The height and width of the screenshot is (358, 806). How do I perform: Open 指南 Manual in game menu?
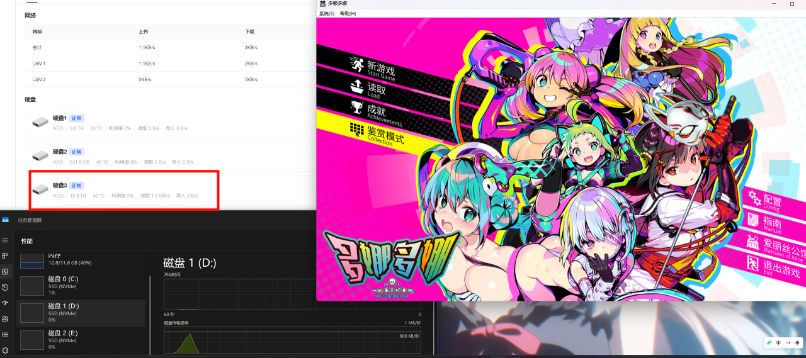point(772,223)
